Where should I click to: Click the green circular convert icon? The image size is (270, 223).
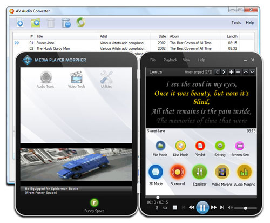[x=81, y=22]
